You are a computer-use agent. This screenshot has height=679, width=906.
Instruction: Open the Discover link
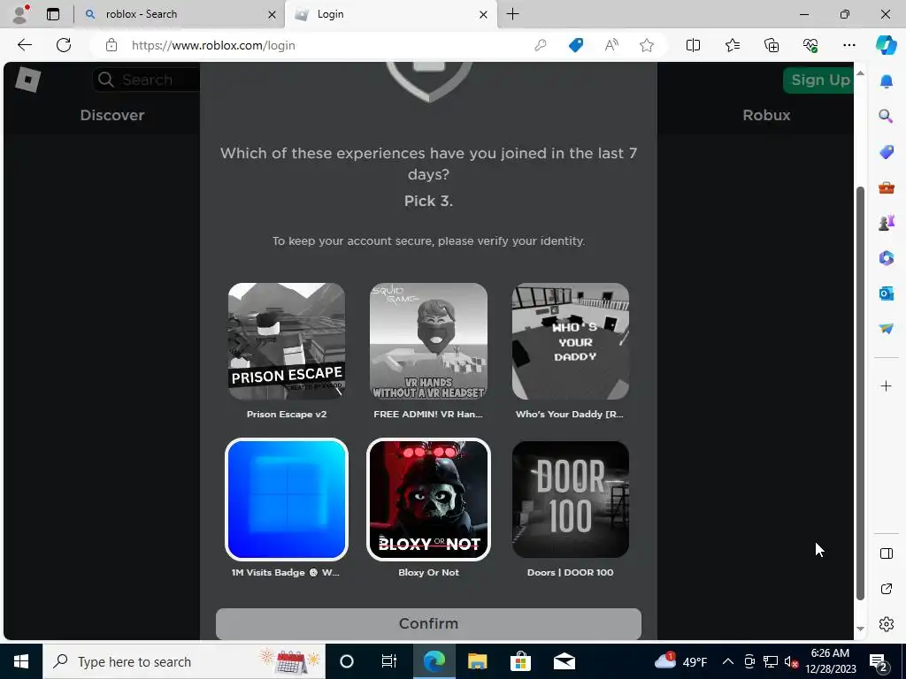[x=112, y=115]
